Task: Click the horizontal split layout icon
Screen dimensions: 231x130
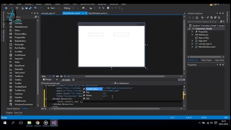Action: [x=182, y=80]
